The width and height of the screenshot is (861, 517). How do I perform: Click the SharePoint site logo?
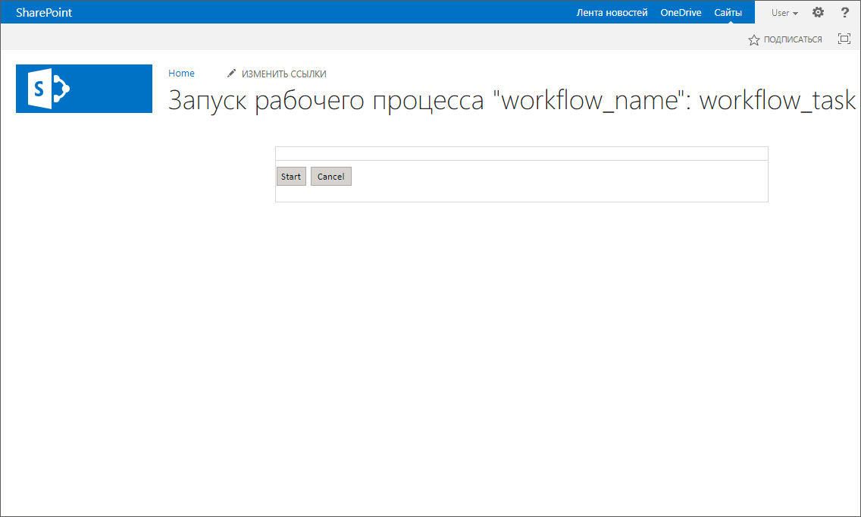coord(84,89)
